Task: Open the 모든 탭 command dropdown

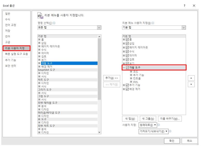Action: (99, 28)
